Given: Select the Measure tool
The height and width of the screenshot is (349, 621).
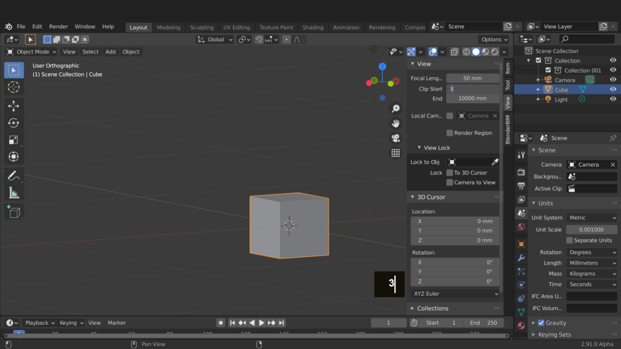Looking at the screenshot, I should click(x=13, y=193).
